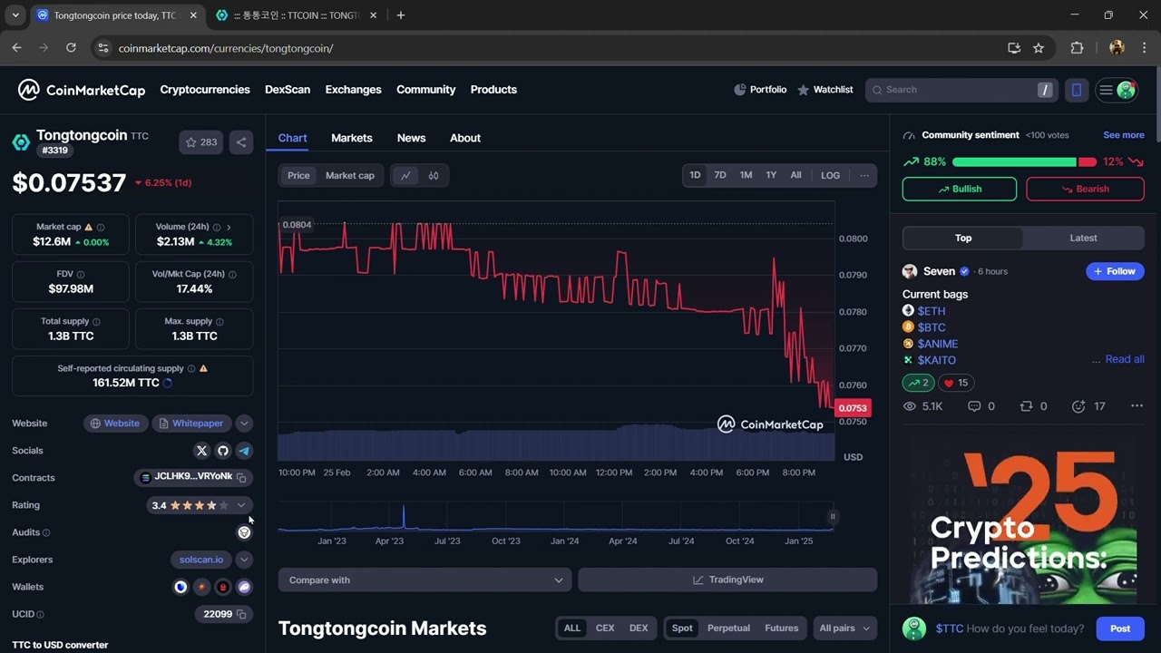
Task: Select 7D time range
Action: [720, 175]
